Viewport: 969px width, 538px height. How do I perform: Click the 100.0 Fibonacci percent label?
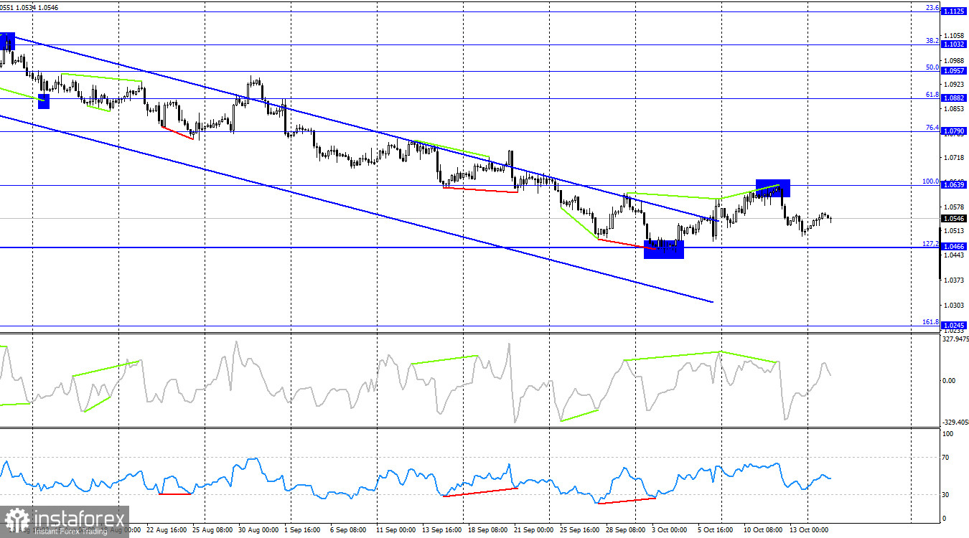930,181
